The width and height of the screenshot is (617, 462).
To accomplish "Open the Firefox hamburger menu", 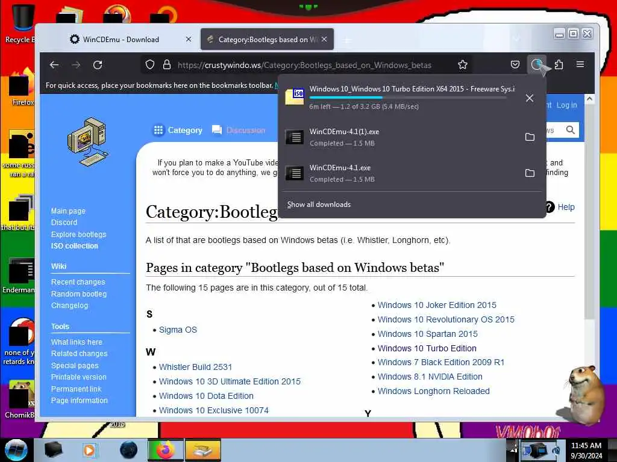I will 580,64.
